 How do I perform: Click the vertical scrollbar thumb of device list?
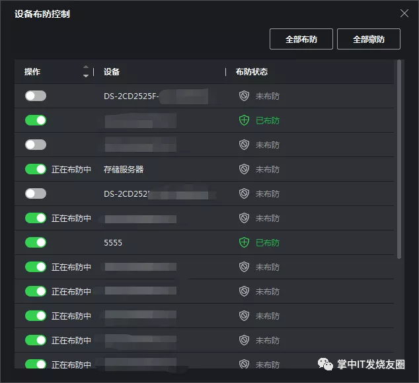point(399,159)
